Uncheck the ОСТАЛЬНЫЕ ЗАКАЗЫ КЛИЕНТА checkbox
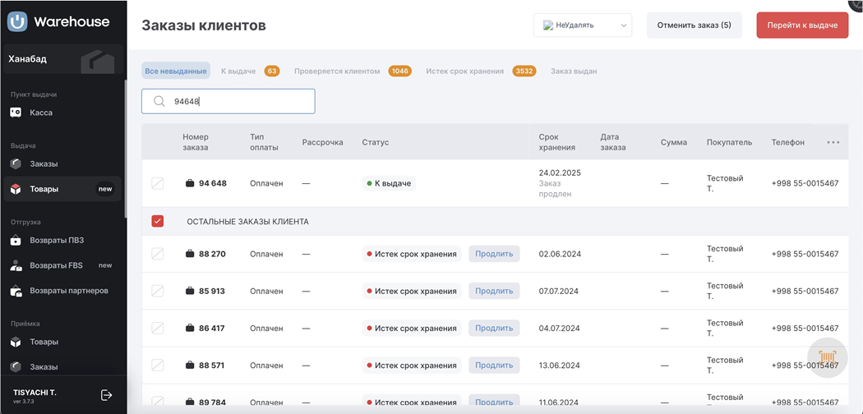This screenshot has width=863, height=414. coord(158,221)
